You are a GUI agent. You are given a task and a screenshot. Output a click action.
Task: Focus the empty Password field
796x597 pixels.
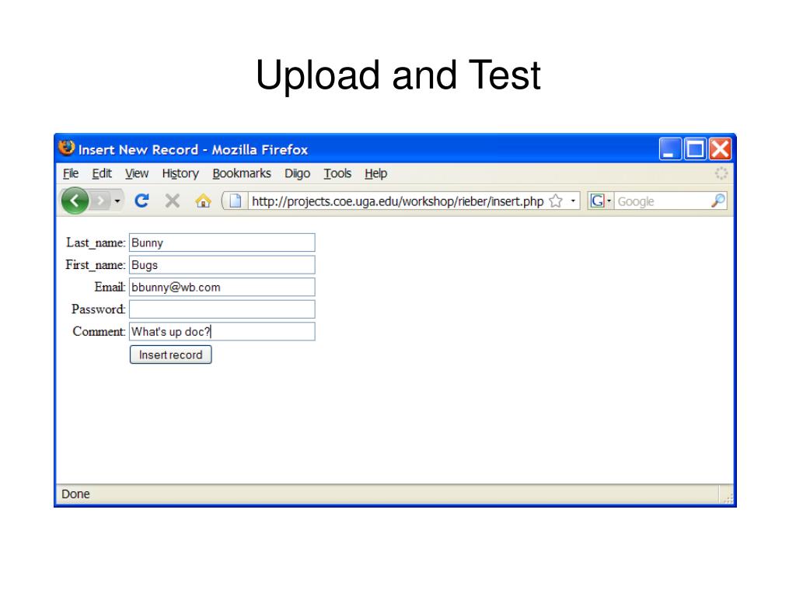(222, 309)
